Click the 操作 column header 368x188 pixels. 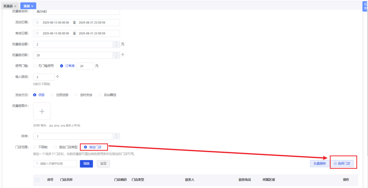346,180
